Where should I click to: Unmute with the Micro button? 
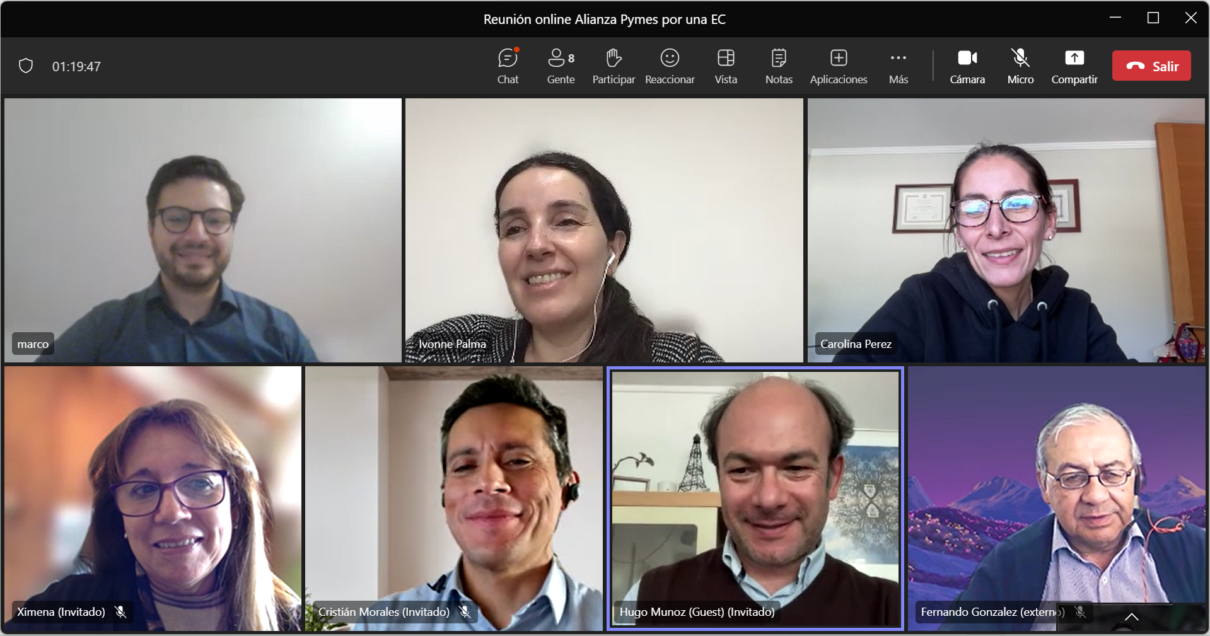1020,66
